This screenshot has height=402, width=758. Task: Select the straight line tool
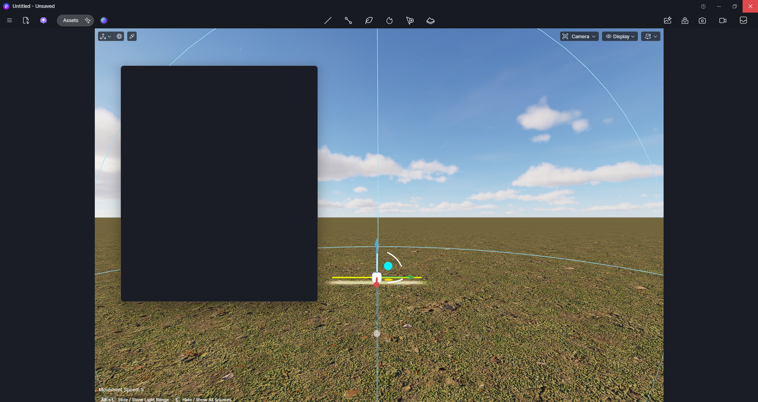(x=328, y=20)
